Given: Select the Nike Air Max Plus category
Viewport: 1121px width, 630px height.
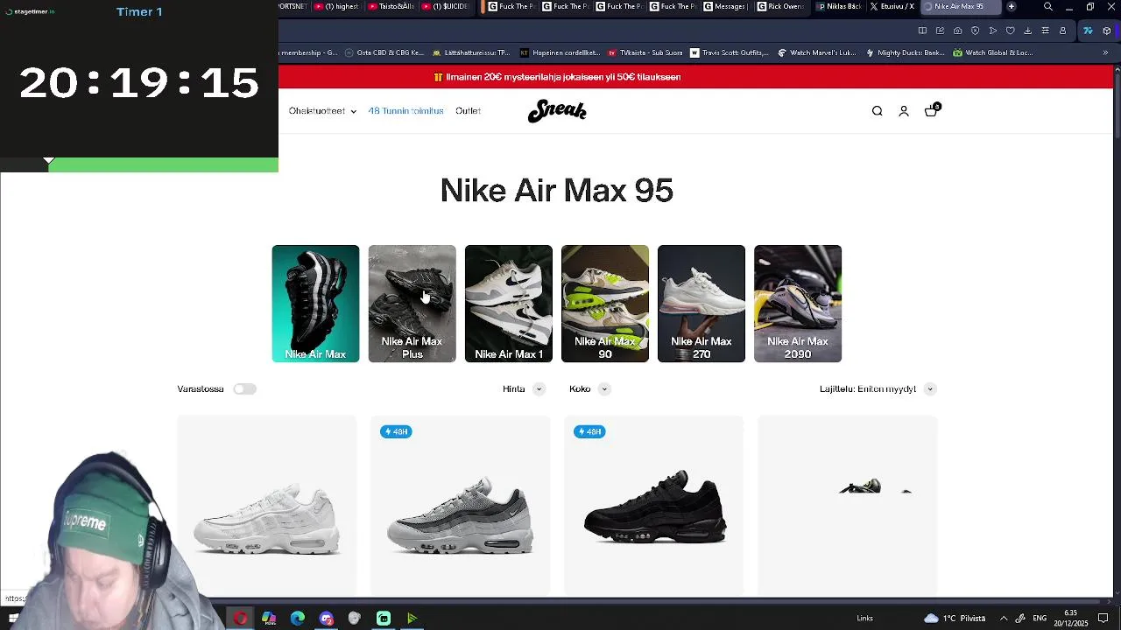Looking at the screenshot, I should [x=412, y=304].
